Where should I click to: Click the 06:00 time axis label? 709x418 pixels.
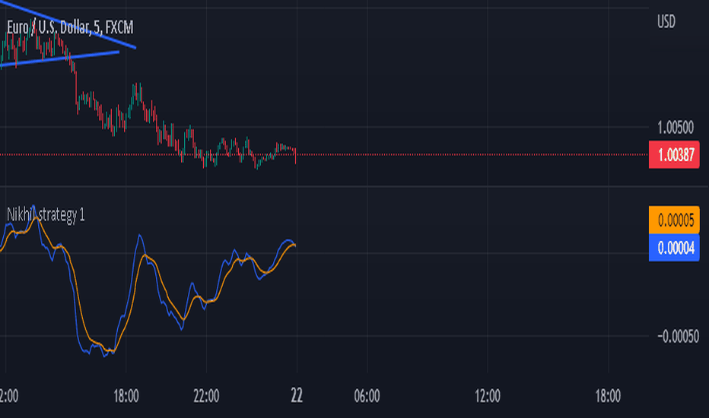pos(367,396)
